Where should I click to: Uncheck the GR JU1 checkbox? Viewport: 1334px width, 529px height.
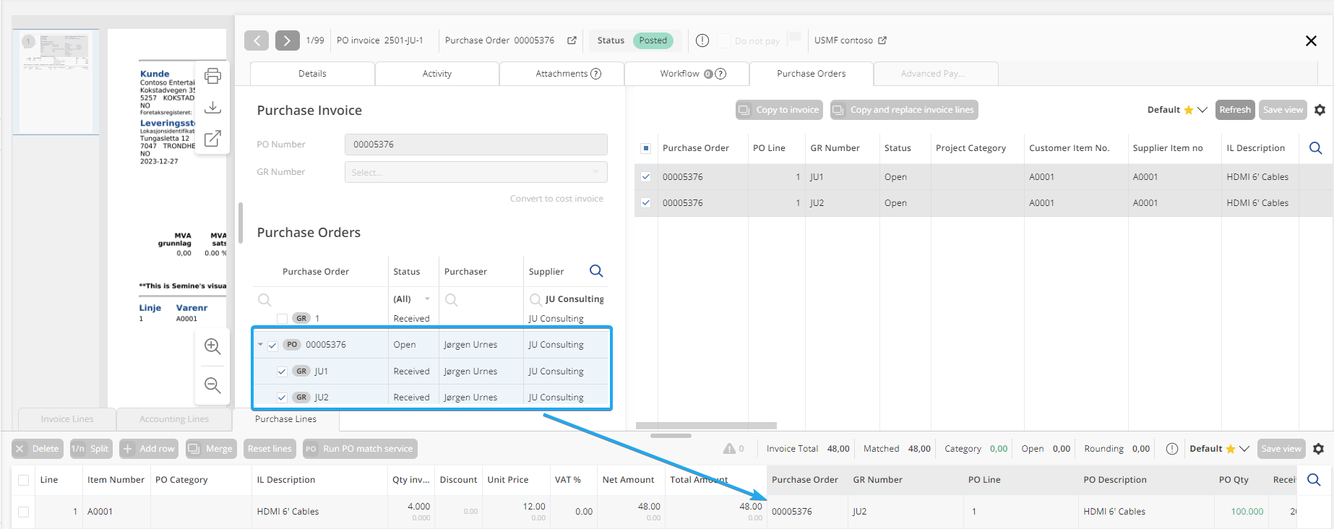tap(282, 371)
